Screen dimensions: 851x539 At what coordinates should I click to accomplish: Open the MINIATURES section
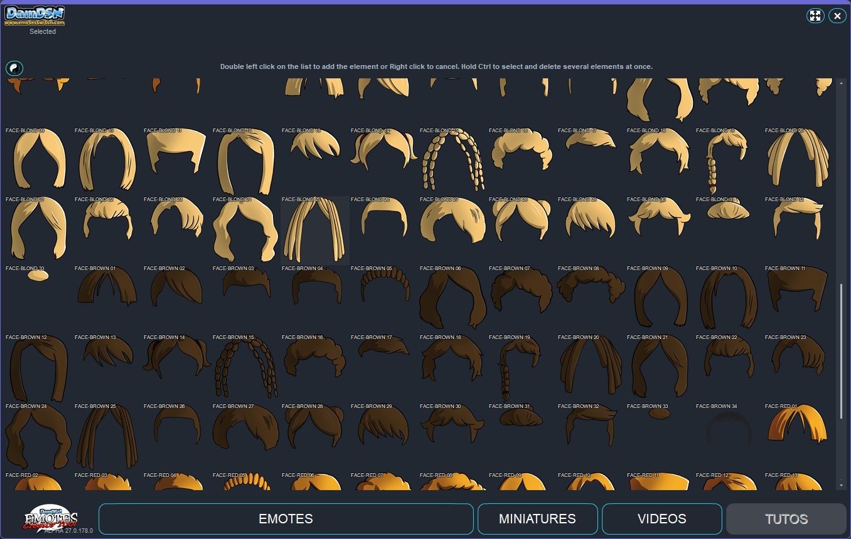(537, 518)
